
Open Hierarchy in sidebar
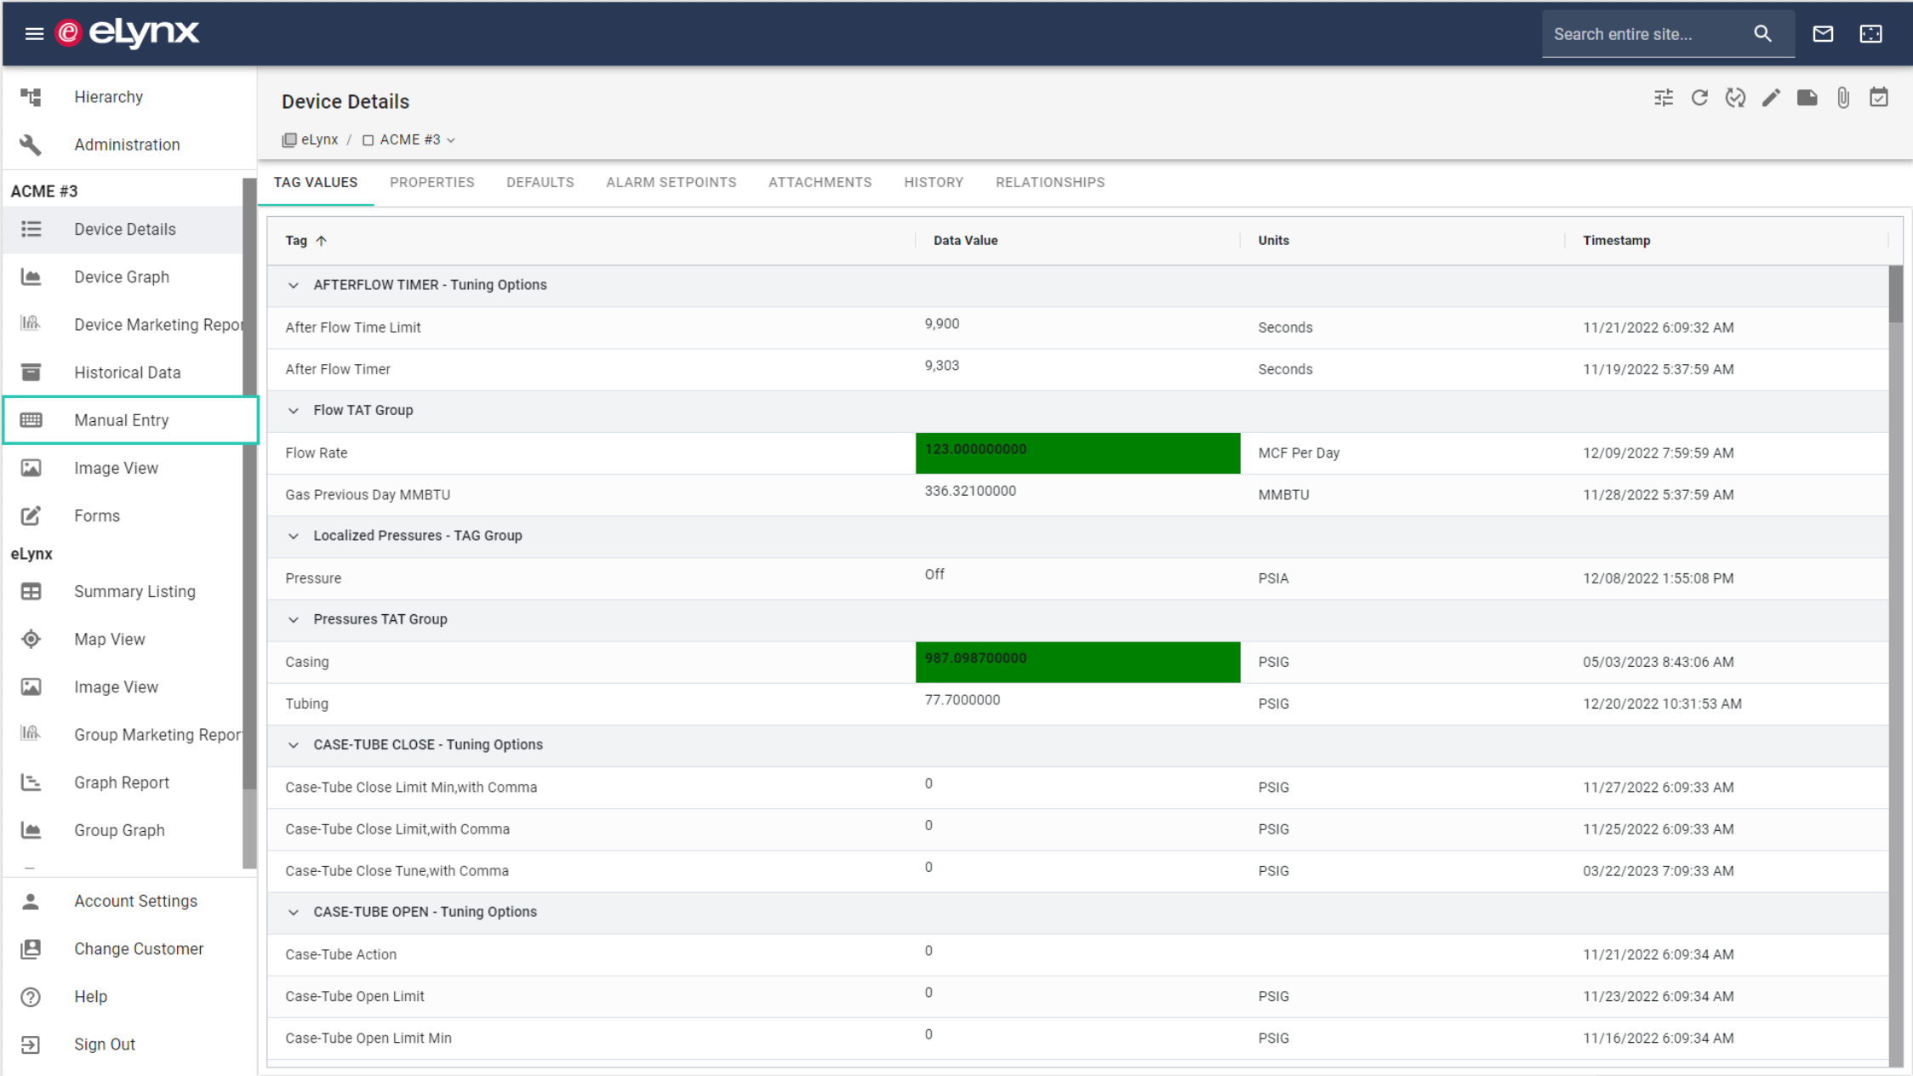pyautogui.click(x=129, y=97)
